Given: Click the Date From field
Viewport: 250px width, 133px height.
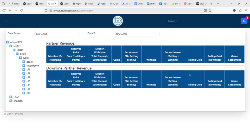Looking at the screenshot, I should (57, 34).
